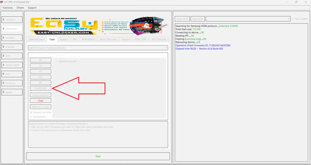The image size is (311, 165).
Task: Select the XIAOMI sidebar entry
Action: point(12,47)
